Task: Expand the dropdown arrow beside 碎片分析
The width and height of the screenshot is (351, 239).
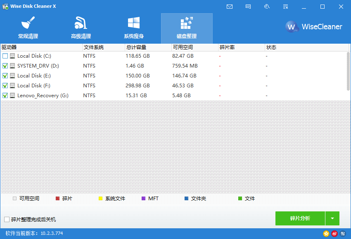Action: [x=332, y=218]
